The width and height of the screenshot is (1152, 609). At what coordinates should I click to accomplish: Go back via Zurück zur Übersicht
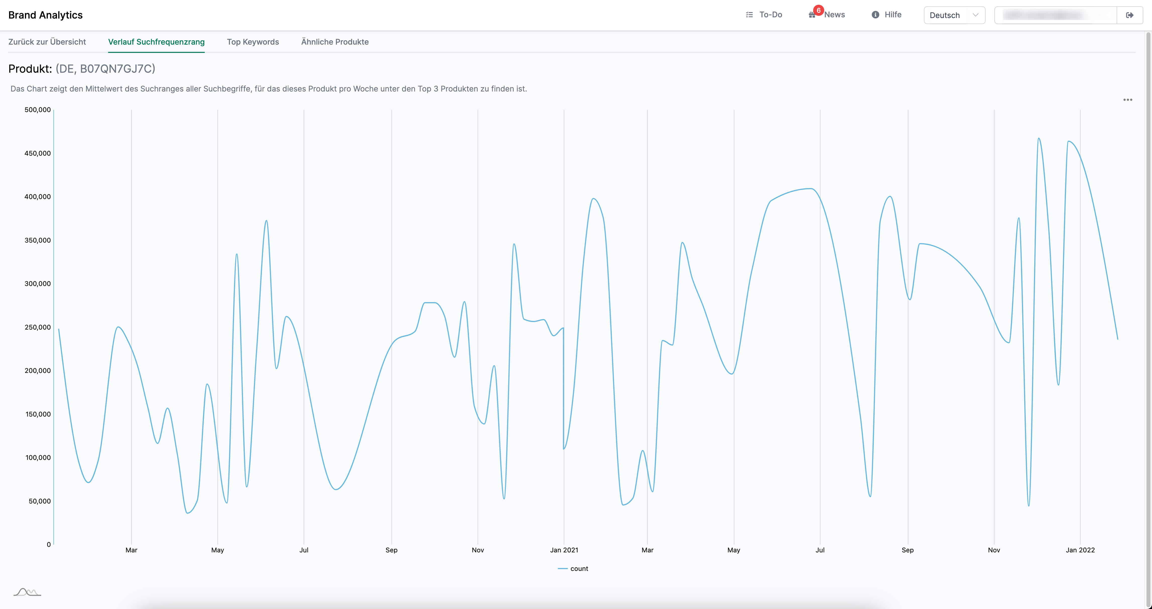[47, 42]
